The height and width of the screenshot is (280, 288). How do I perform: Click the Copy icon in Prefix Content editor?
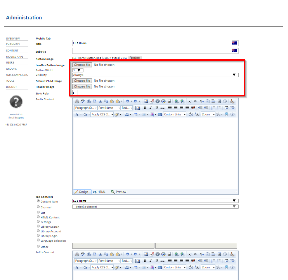pyautogui.click(x=106, y=101)
